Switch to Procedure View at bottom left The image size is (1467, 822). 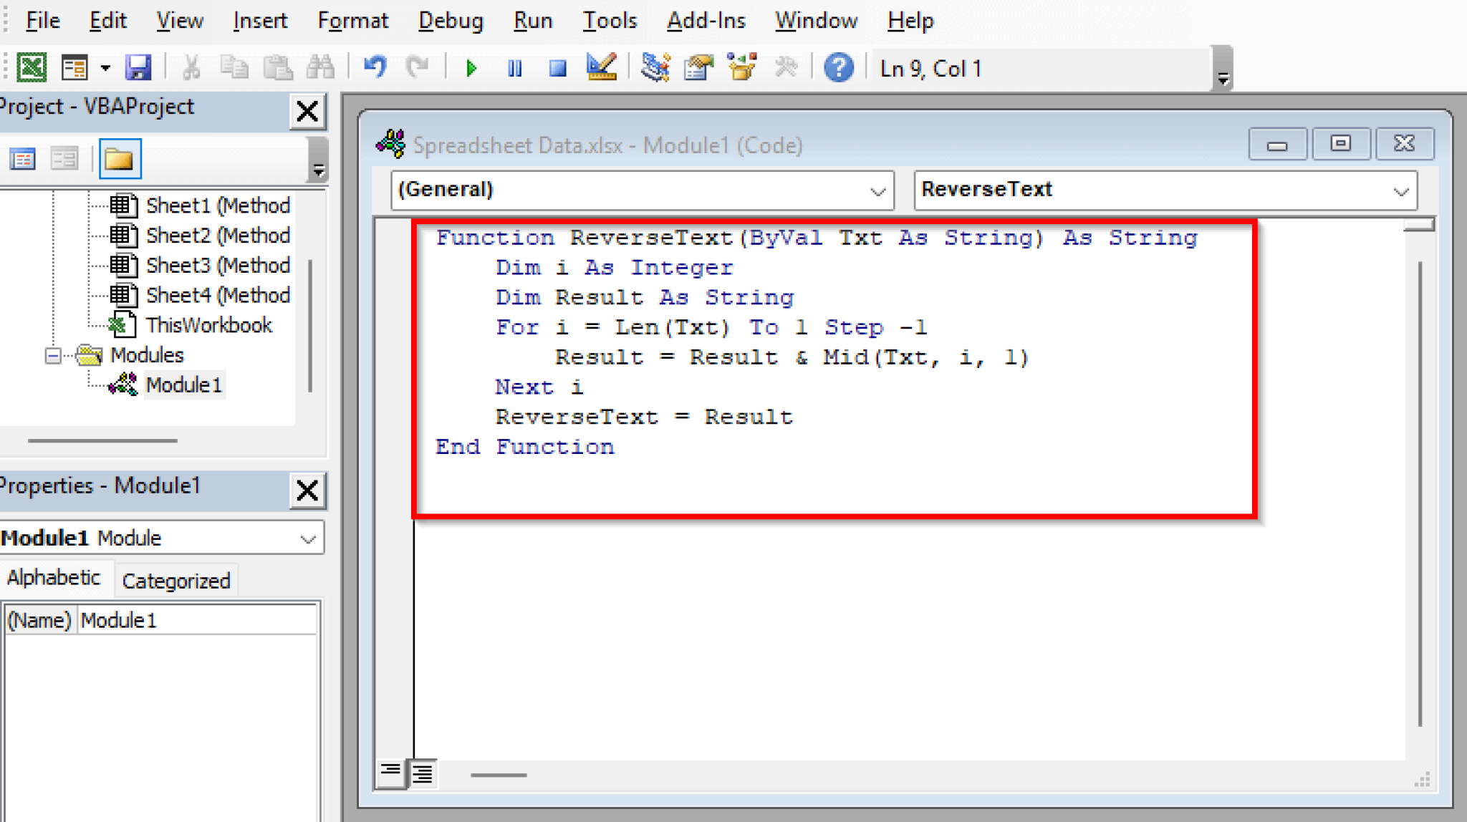coord(391,773)
